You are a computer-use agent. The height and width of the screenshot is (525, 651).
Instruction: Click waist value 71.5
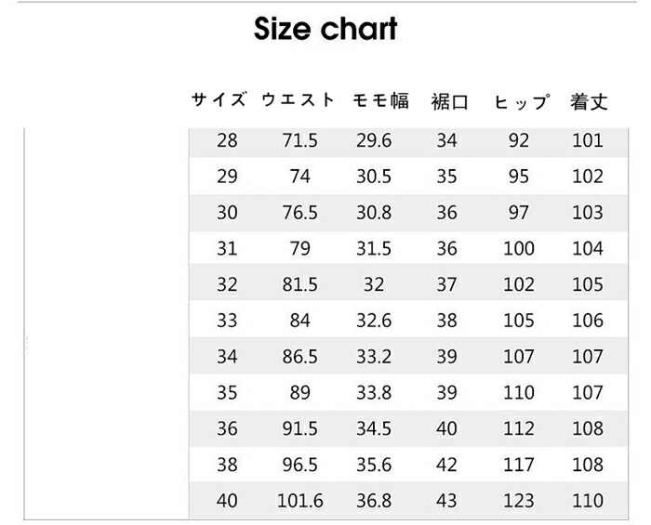tap(300, 141)
